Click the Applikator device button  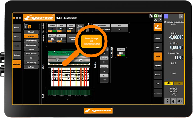point(158,65)
